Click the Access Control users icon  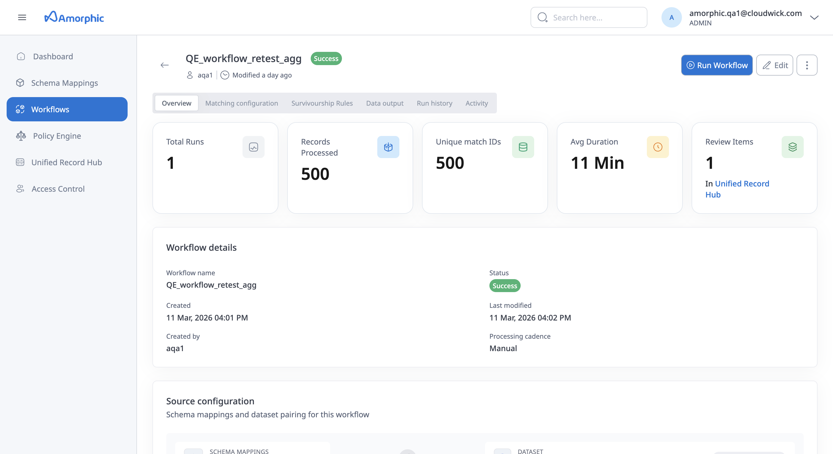[20, 189]
